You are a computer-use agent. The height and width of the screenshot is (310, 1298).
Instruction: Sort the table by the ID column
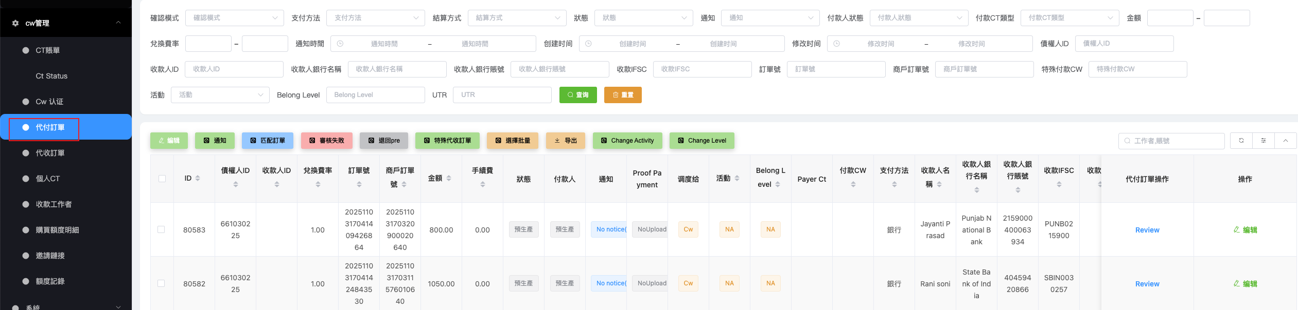pos(198,179)
